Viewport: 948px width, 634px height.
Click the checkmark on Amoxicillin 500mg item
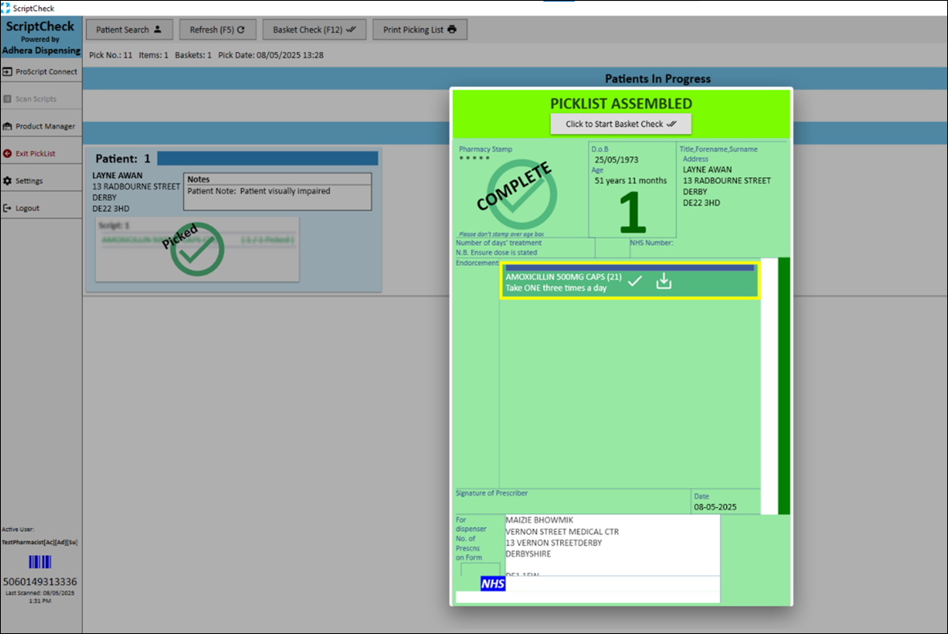click(635, 281)
